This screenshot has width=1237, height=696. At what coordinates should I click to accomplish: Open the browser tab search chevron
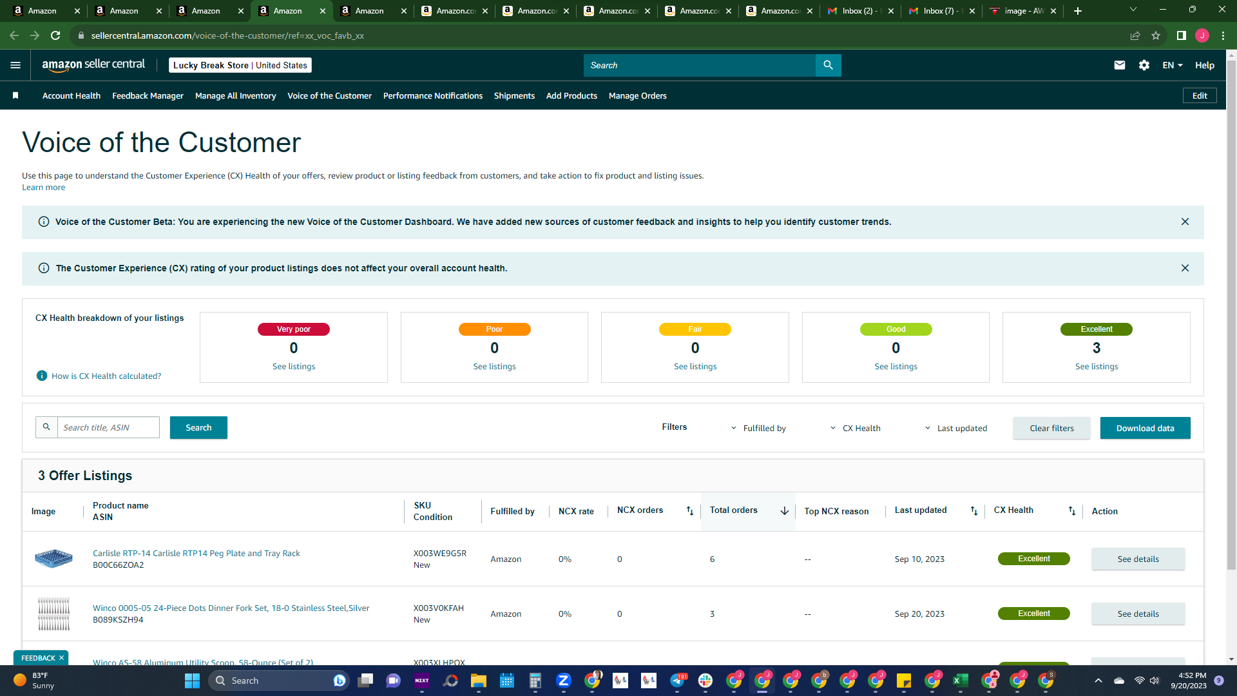click(1133, 10)
